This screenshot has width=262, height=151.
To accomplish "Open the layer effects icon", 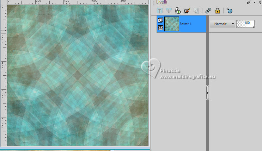I will click(178, 11).
